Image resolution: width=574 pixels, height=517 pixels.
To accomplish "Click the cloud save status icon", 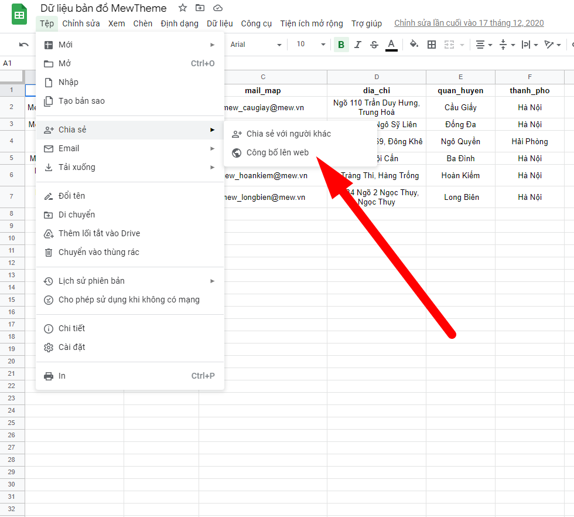I will pos(218,8).
